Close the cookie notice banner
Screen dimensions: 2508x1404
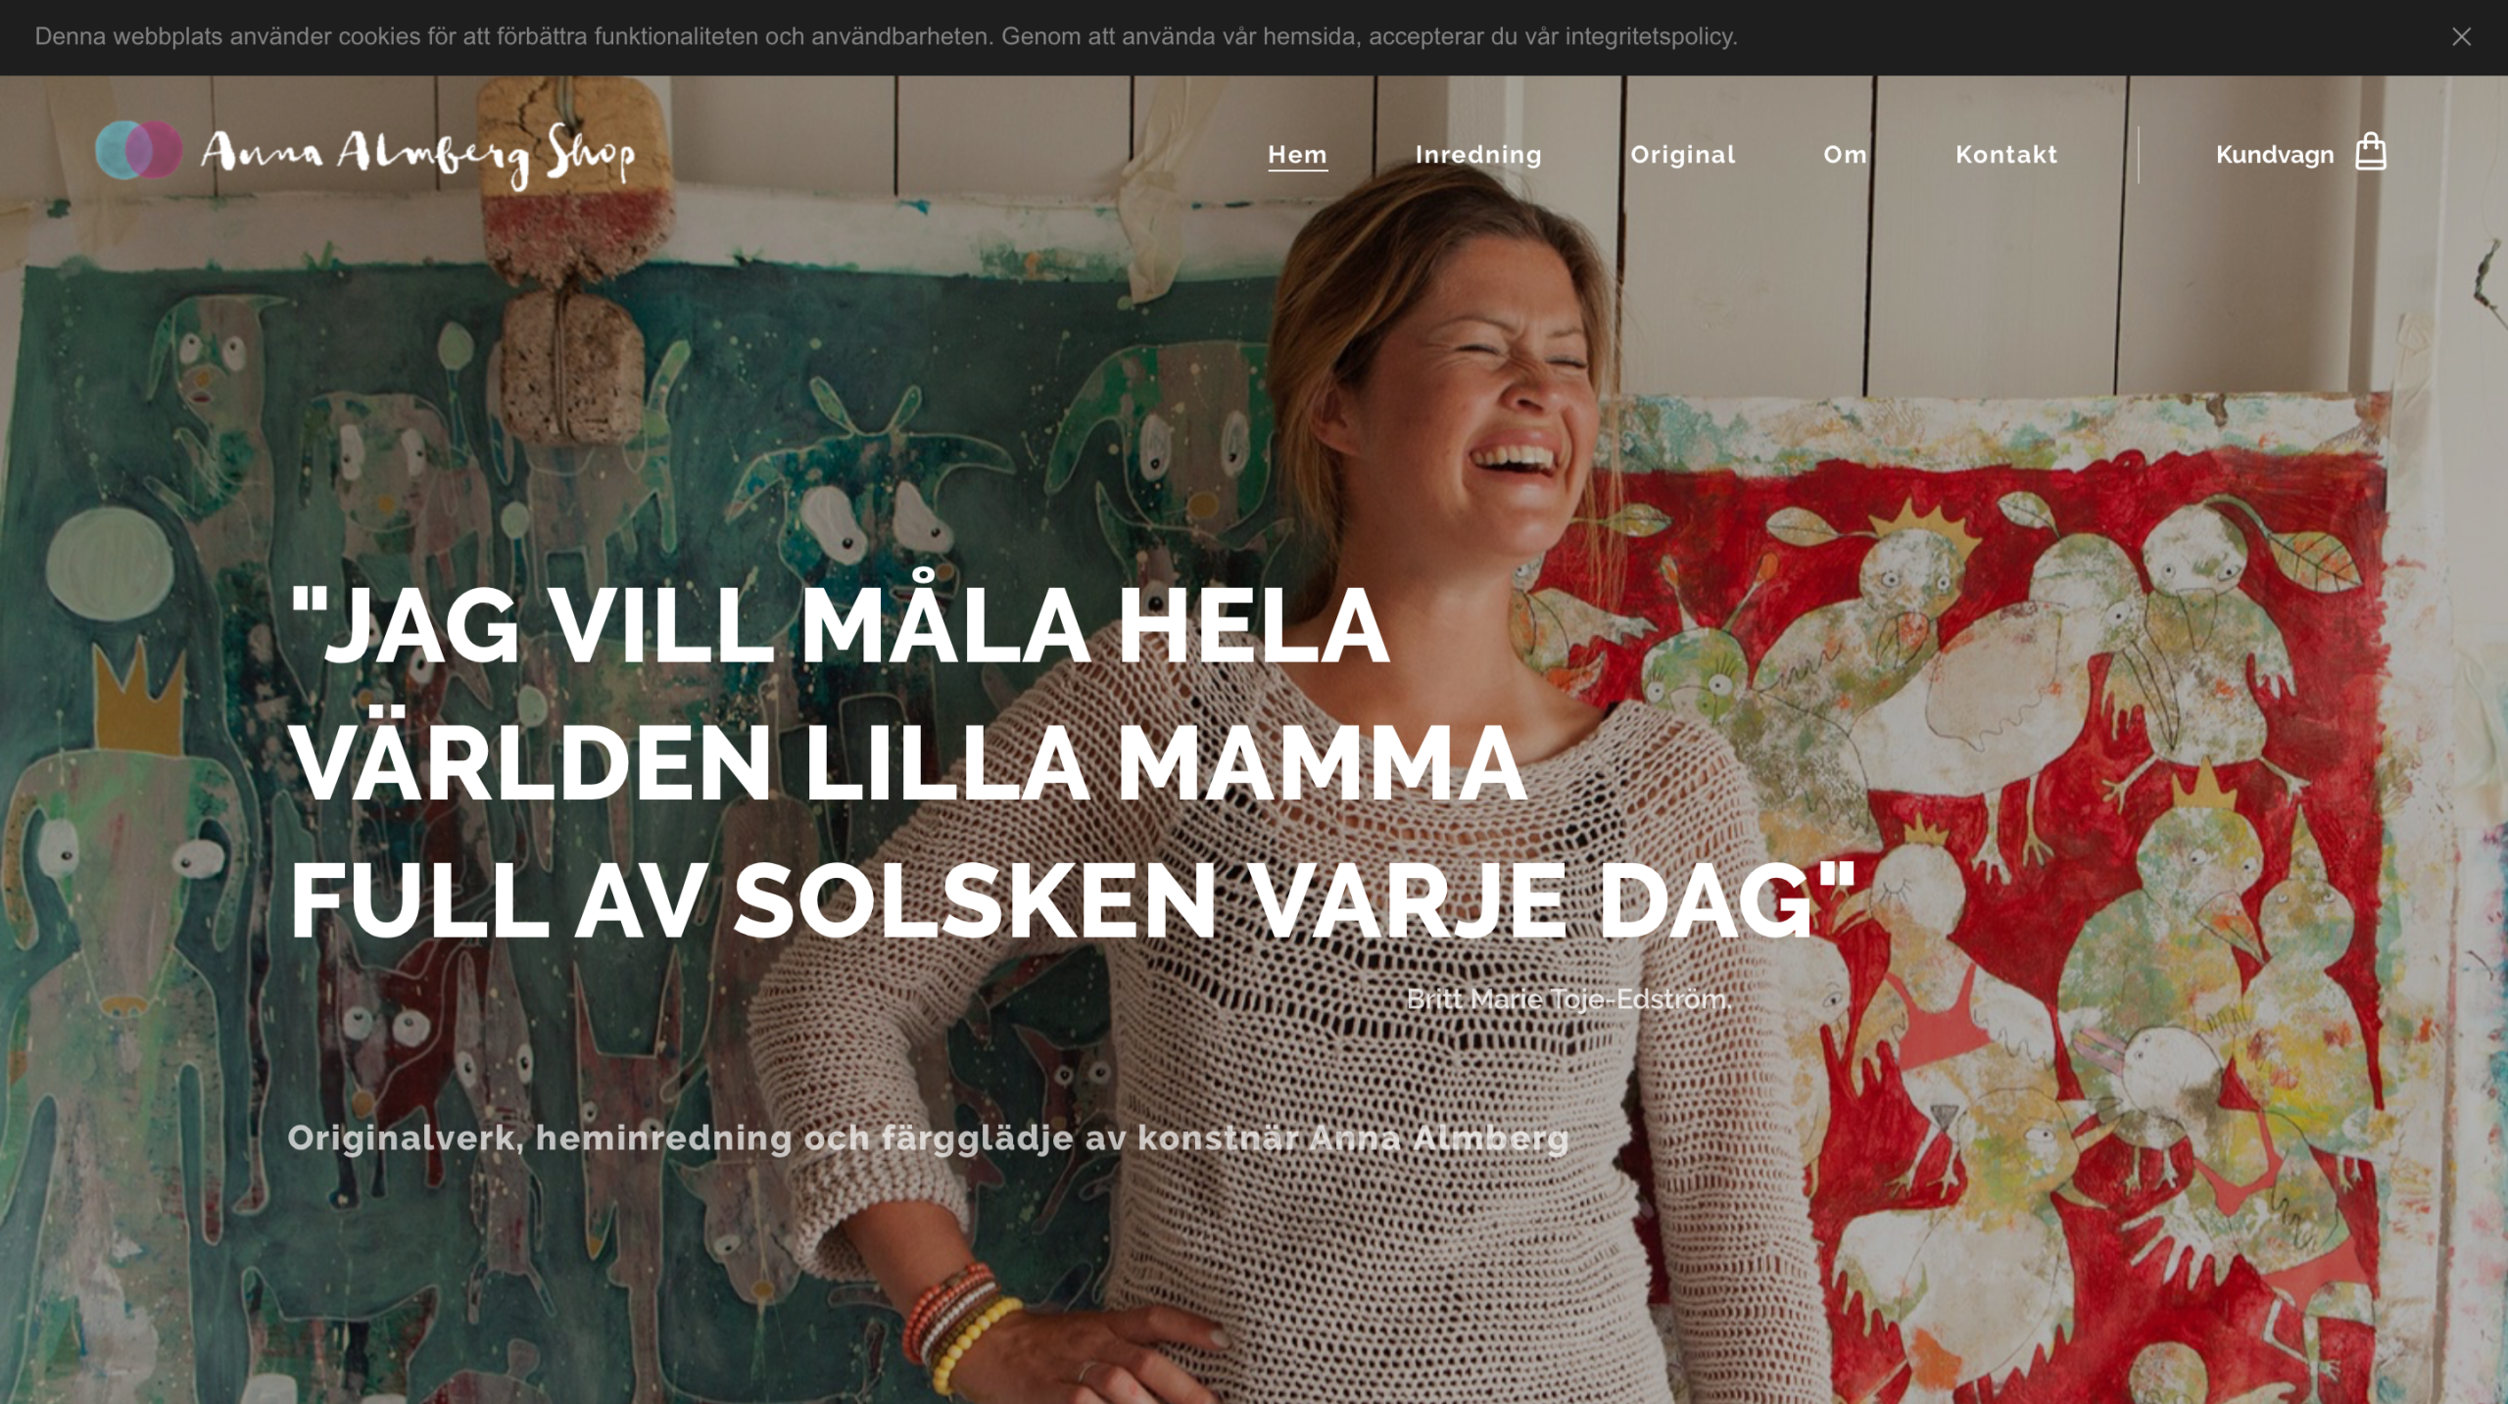(2461, 37)
